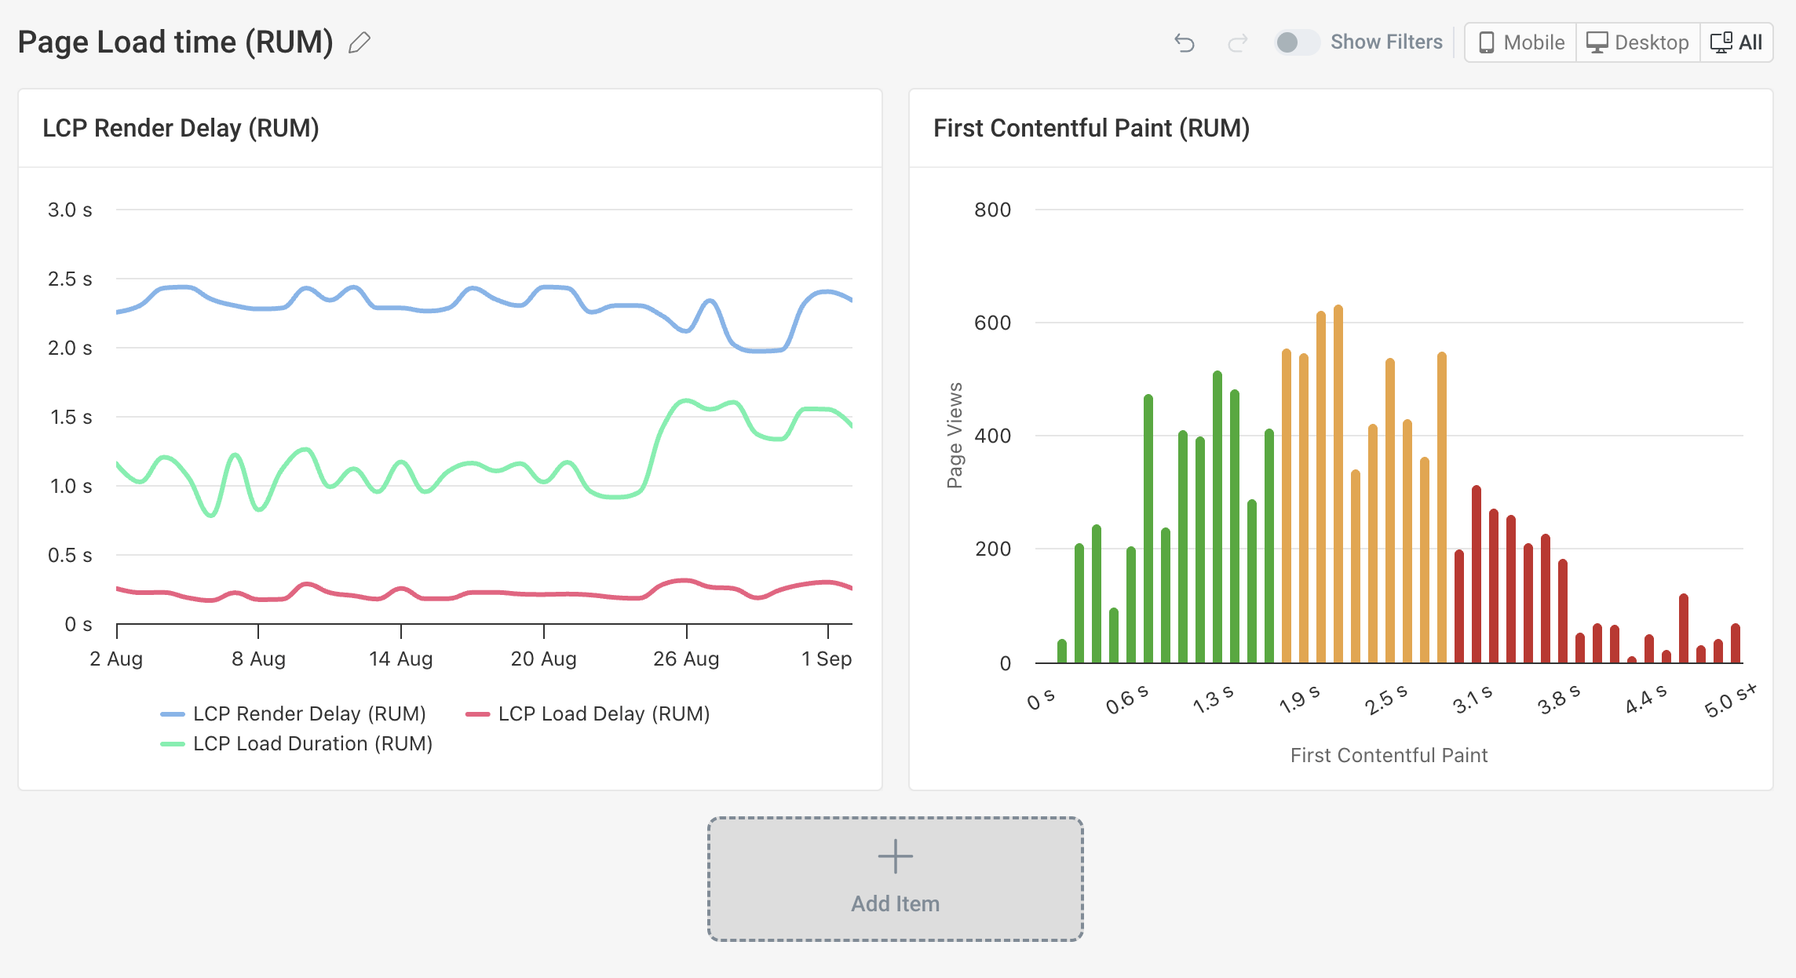Click the 800 y-axis label

(x=993, y=210)
